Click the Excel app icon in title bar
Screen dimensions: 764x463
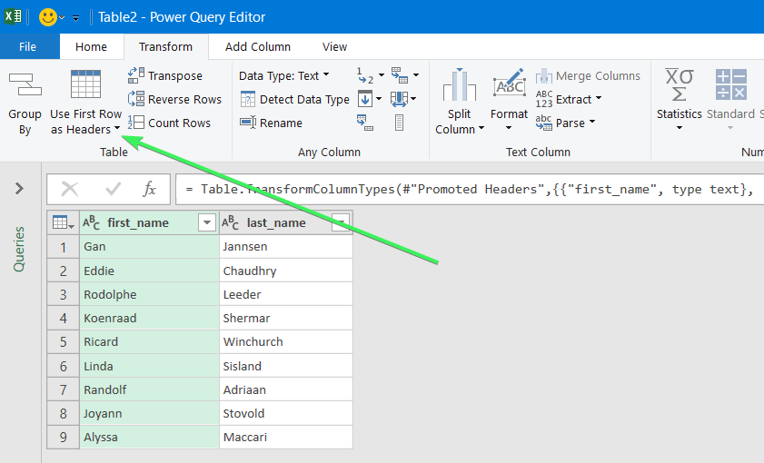click(x=13, y=16)
